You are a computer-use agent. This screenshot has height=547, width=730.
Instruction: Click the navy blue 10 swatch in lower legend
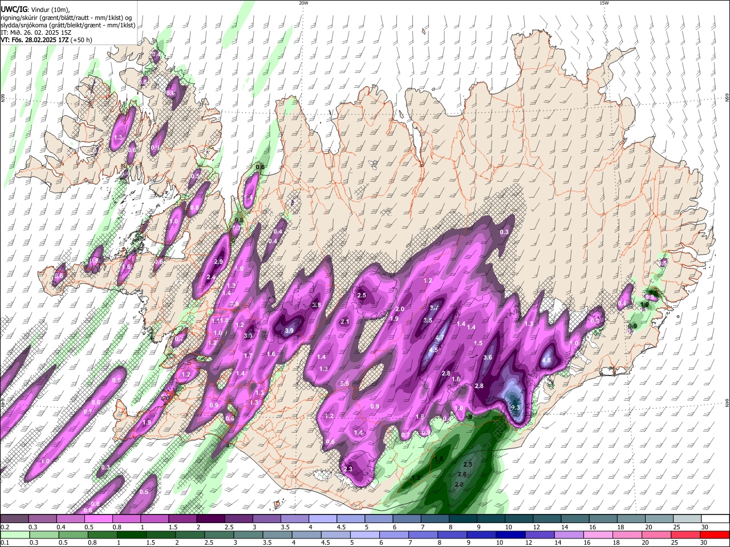coord(509,534)
